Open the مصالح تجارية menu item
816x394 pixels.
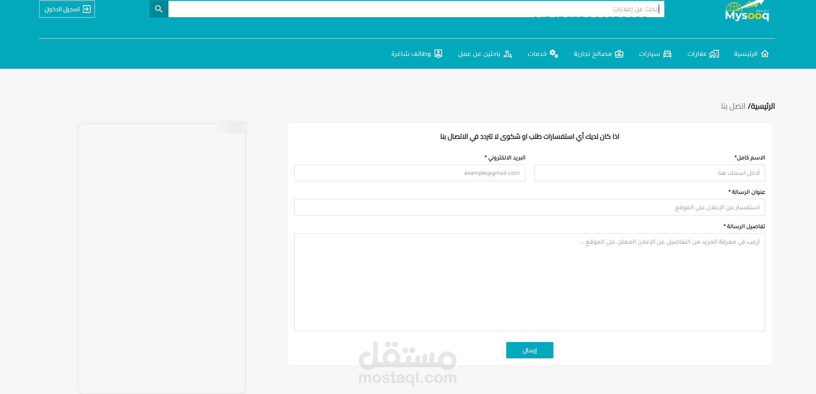tap(599, 54)
